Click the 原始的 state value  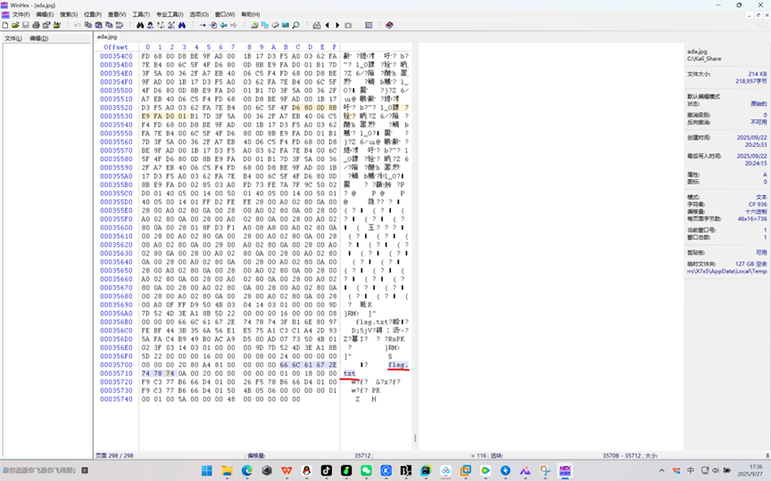tap(759, 104)
